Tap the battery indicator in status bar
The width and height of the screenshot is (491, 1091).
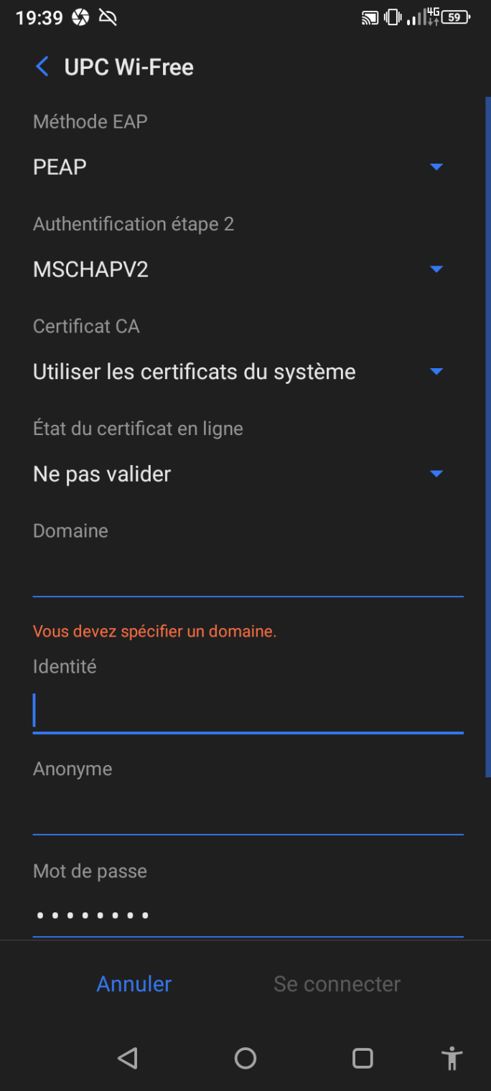click(x=456, y=18)
